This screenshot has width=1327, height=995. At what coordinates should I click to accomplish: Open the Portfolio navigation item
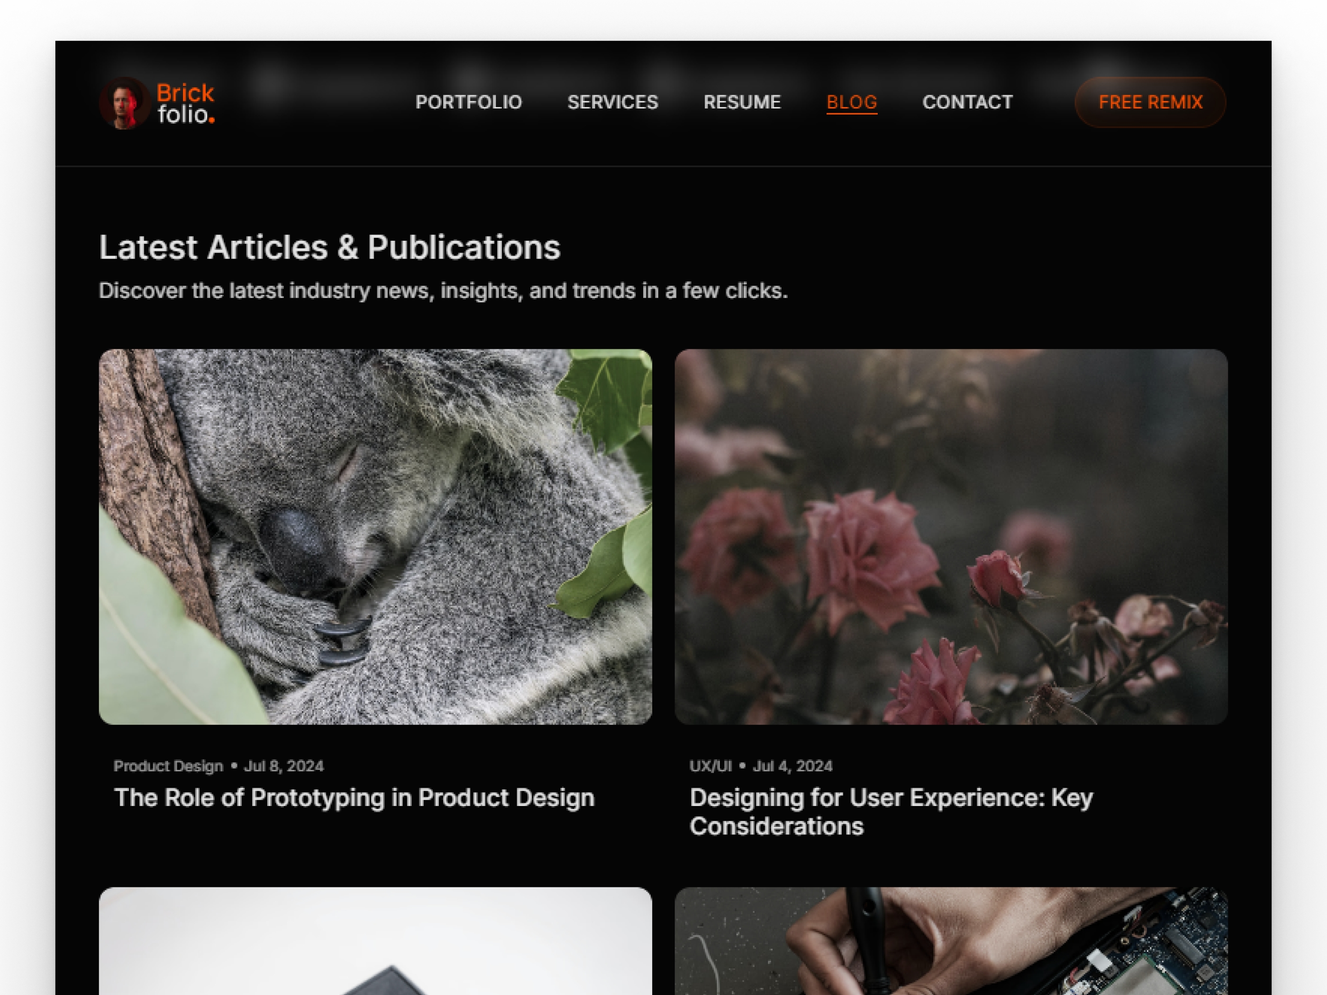[x=468, y=101]
